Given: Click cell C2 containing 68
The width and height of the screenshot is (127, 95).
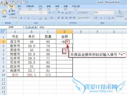Looking at the screenshot, I should [x=48, y=42].
